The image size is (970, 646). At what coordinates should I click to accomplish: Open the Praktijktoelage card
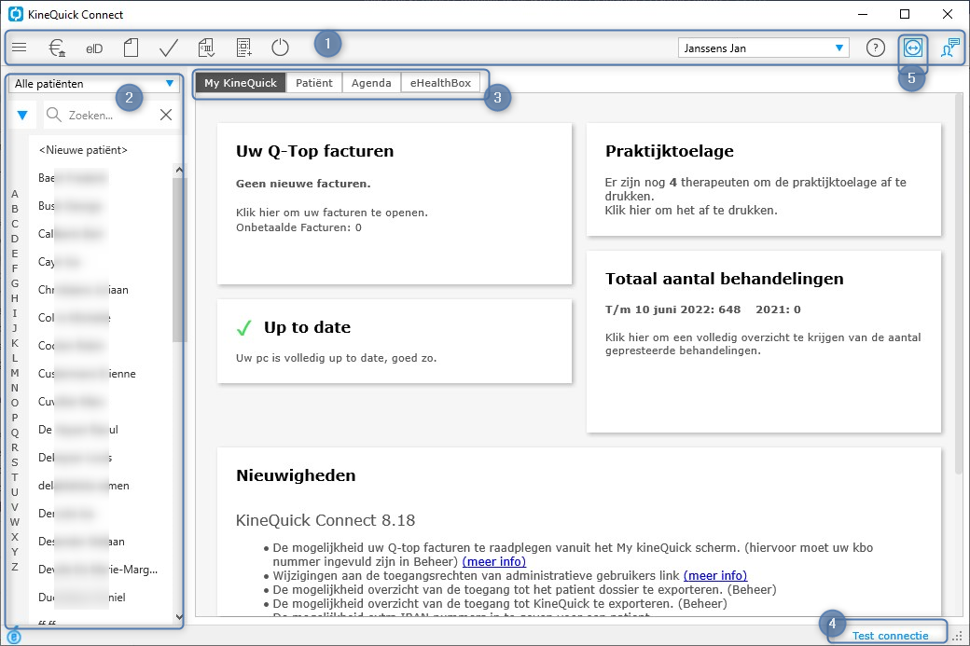tap(763, 180)
